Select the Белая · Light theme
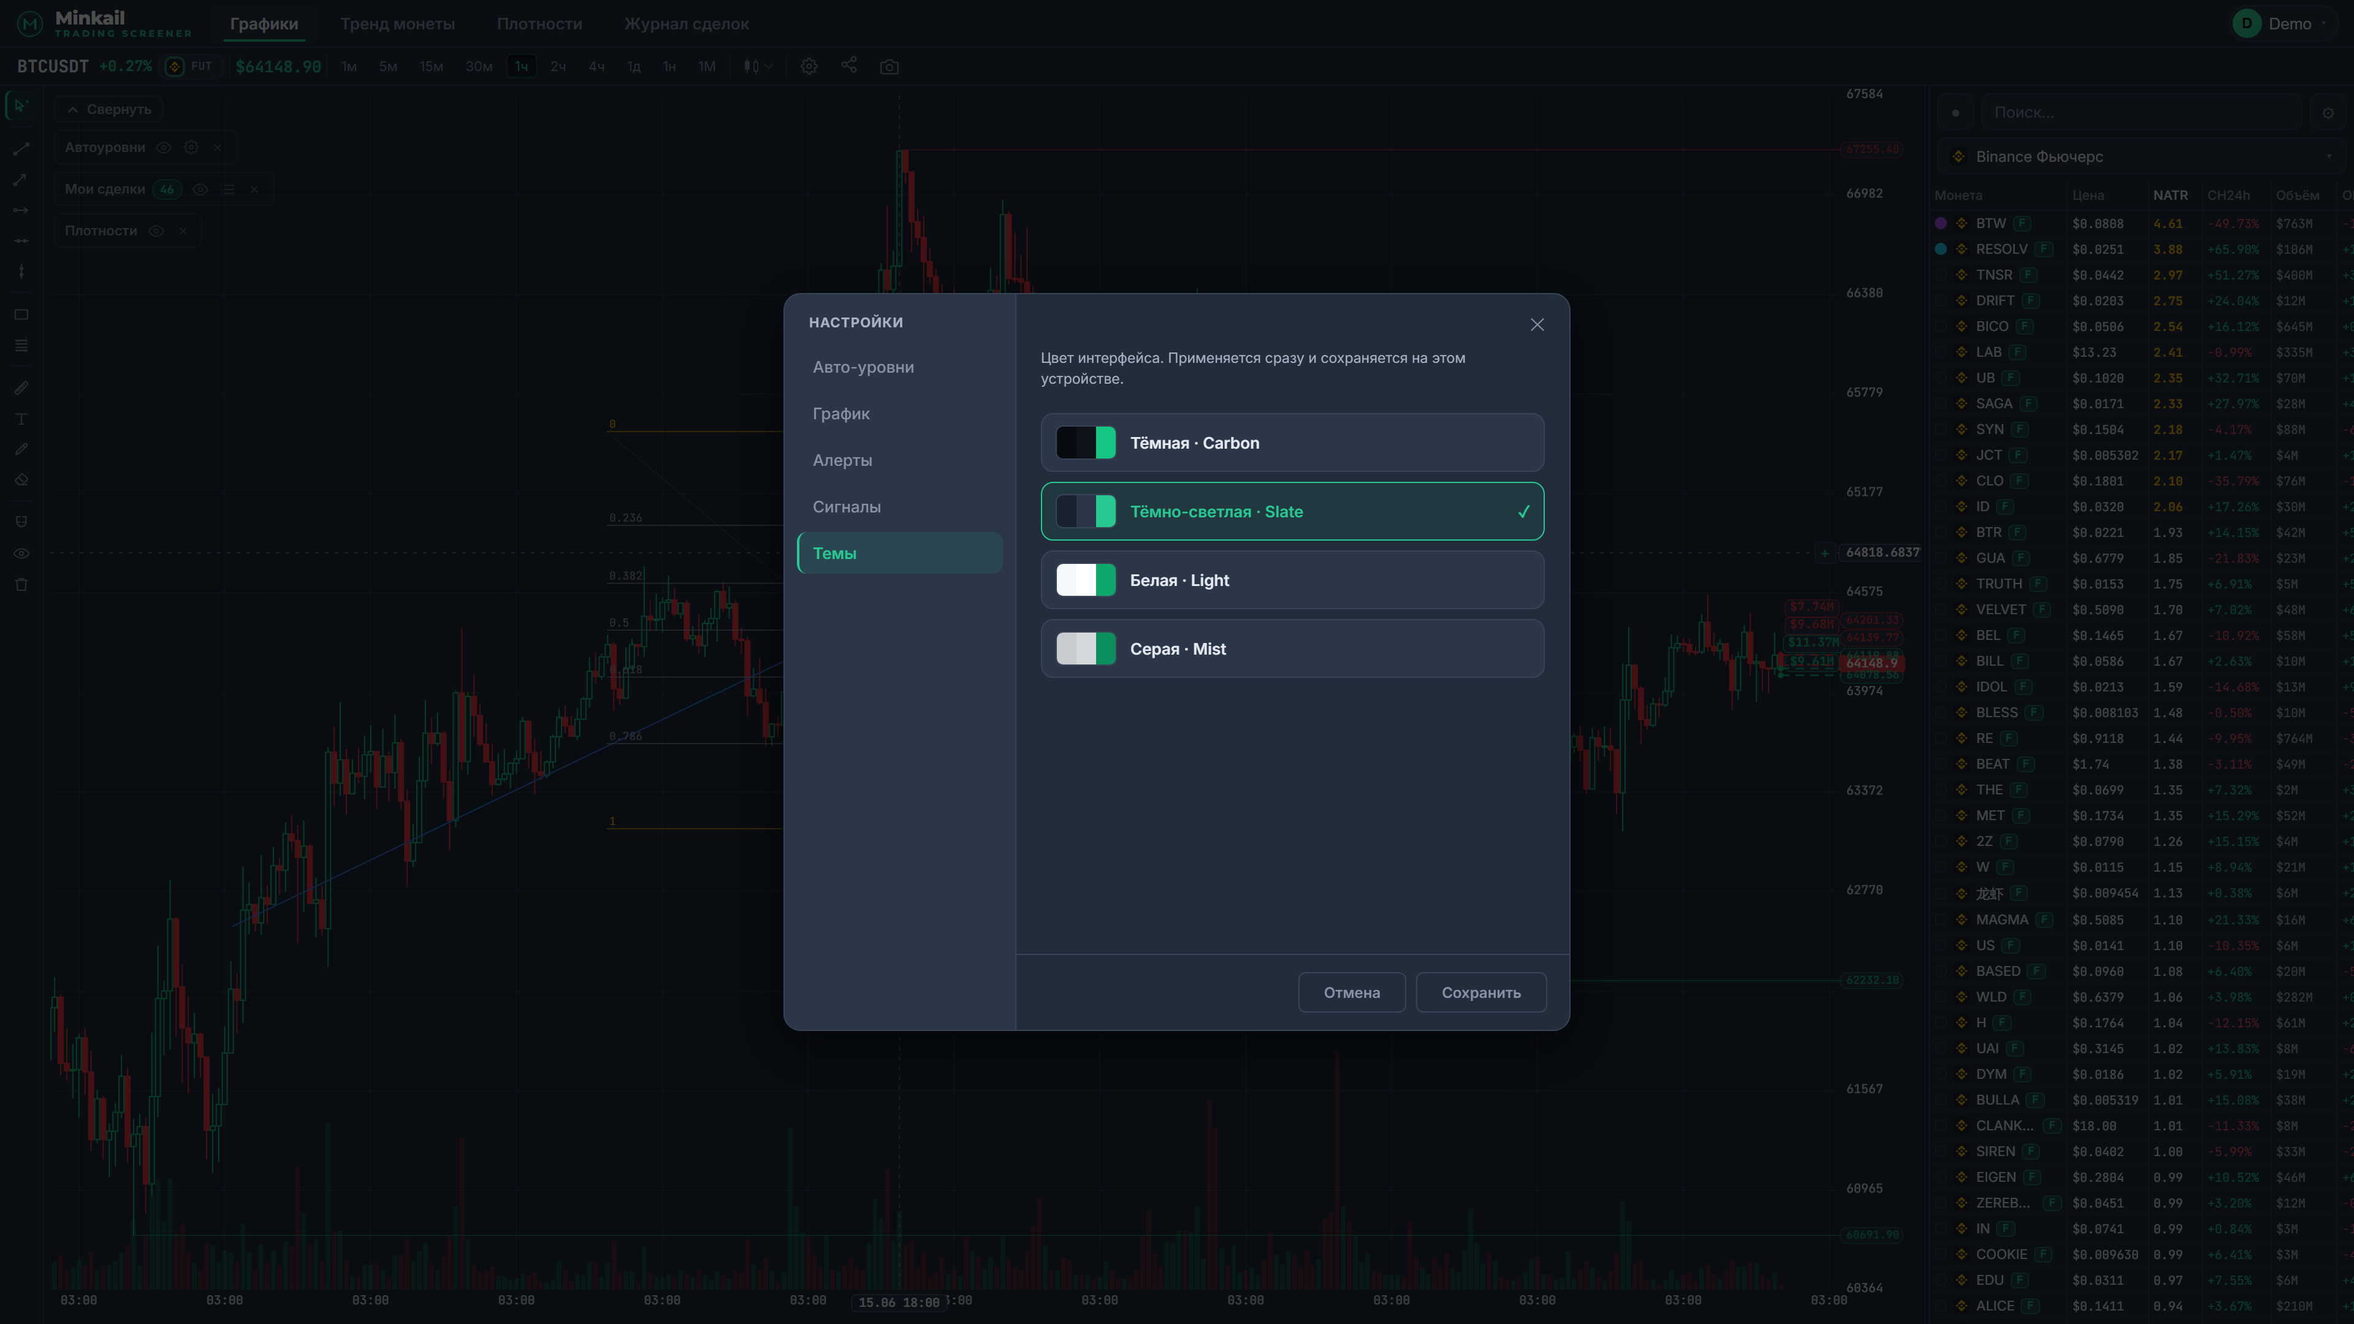The width and height of the screenshot is (2354, 1324). [1292, 580]
